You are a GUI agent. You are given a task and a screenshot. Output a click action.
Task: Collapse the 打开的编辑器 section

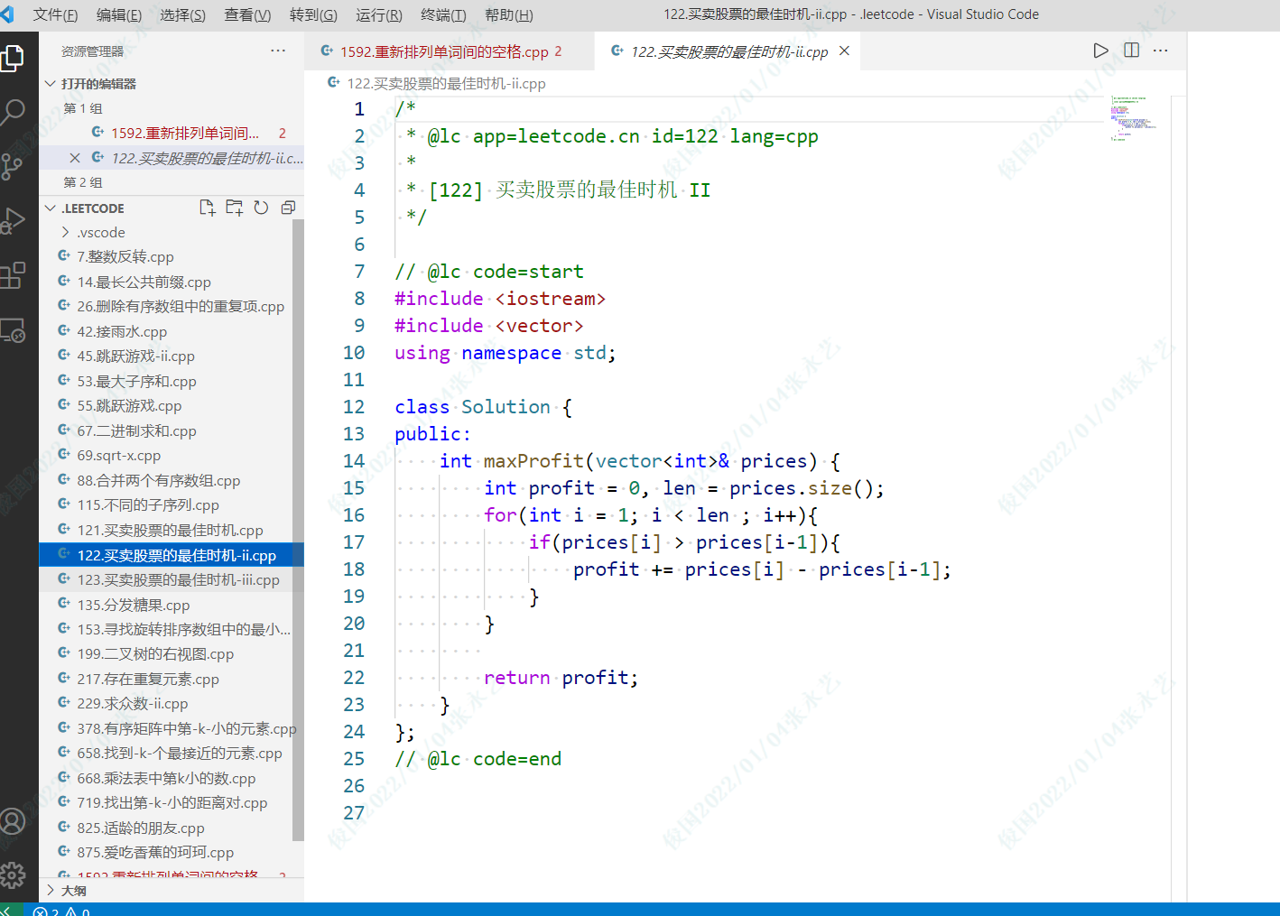point(99,83)
